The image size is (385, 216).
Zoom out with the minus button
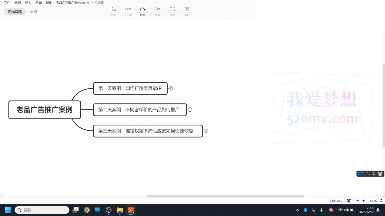pyautogui.click(x=358, y=201)
